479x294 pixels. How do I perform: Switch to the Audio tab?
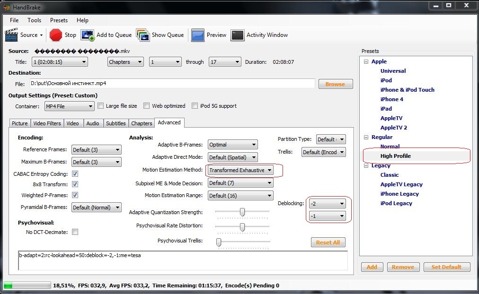93,123
